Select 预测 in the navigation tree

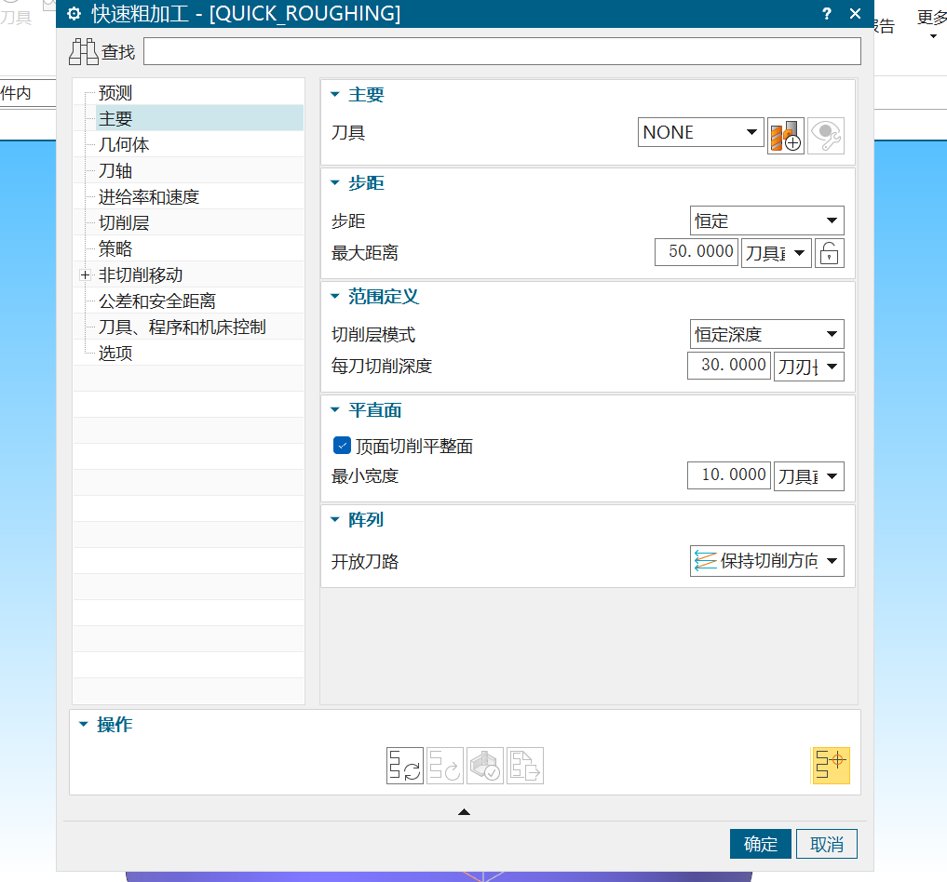click(x=115, y=92)
